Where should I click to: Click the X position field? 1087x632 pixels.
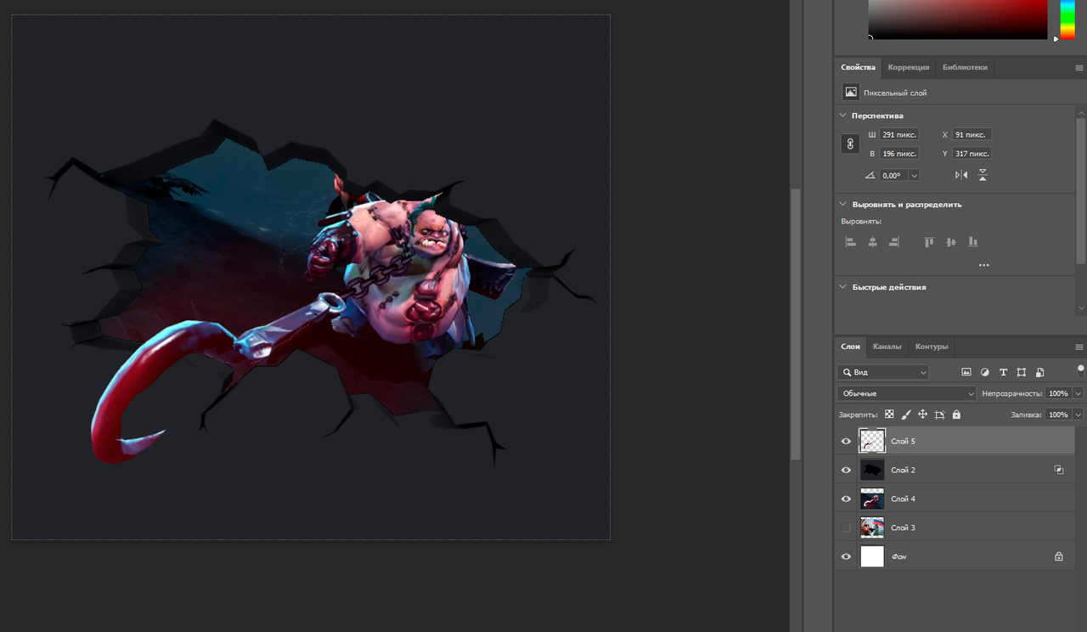point(972,134)
